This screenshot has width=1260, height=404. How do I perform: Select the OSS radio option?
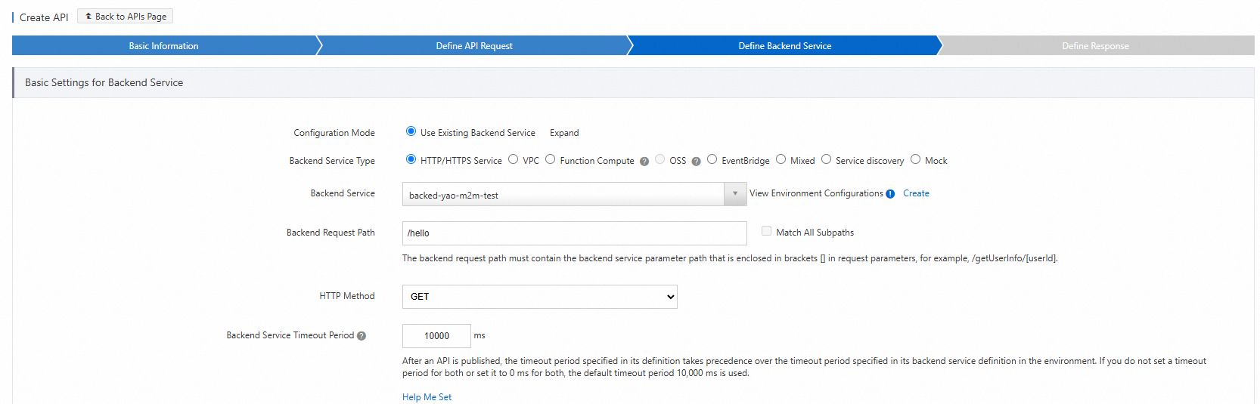(660, 159)
